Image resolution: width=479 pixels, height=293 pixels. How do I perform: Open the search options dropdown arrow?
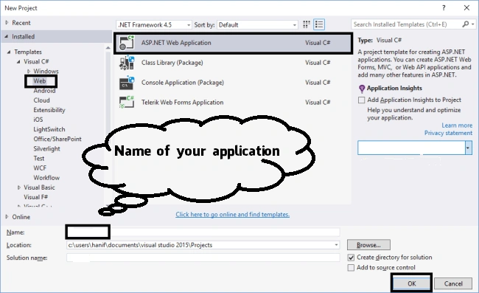(x=472, y=24)
